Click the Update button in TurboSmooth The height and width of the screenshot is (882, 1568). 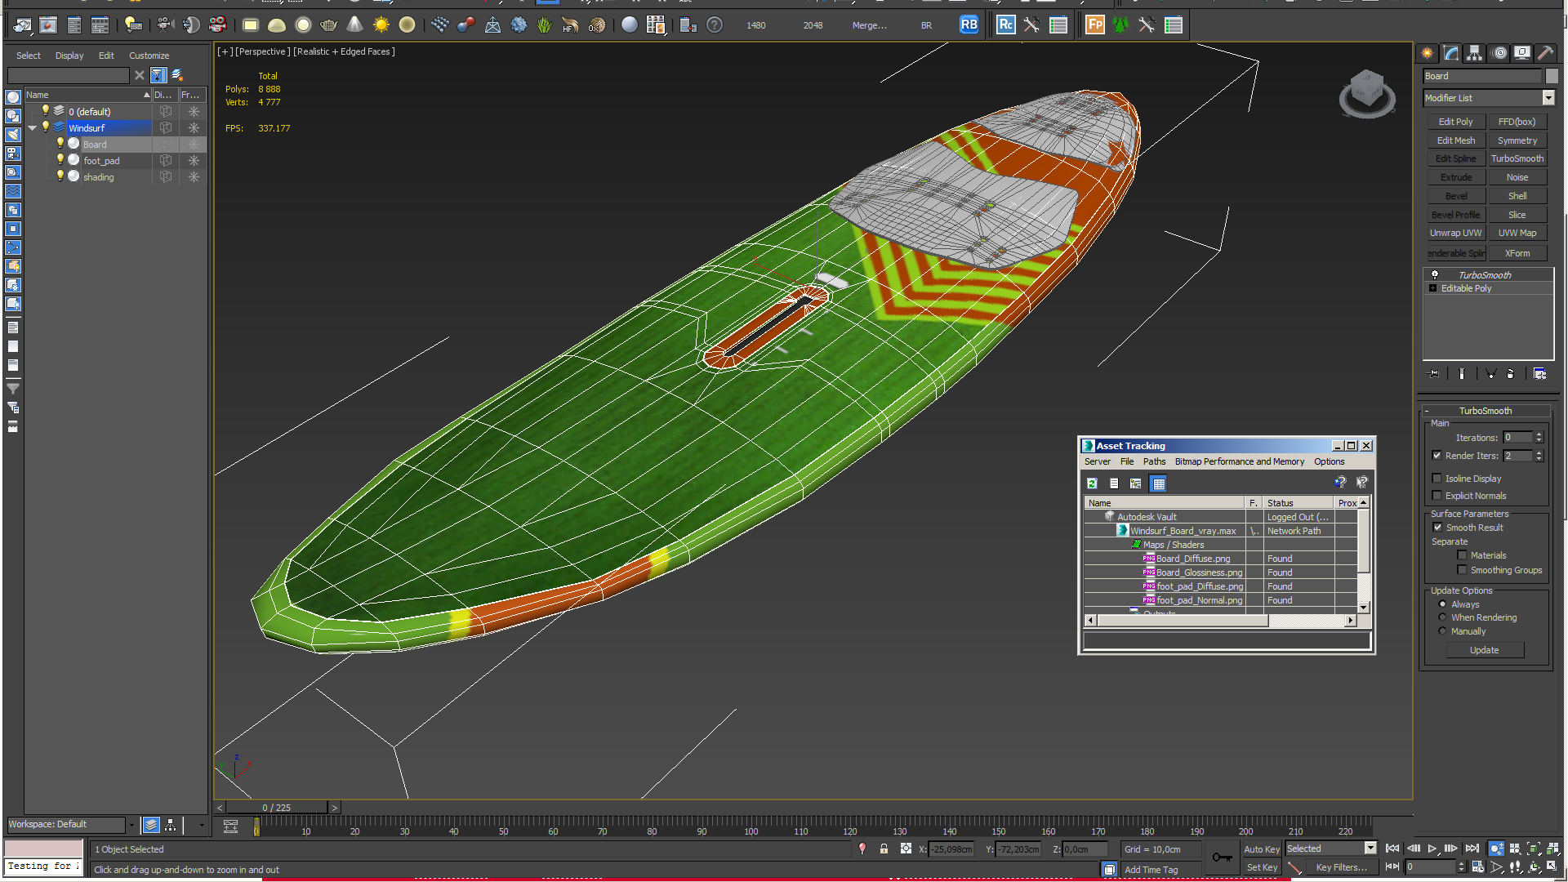click(1484, 650)
